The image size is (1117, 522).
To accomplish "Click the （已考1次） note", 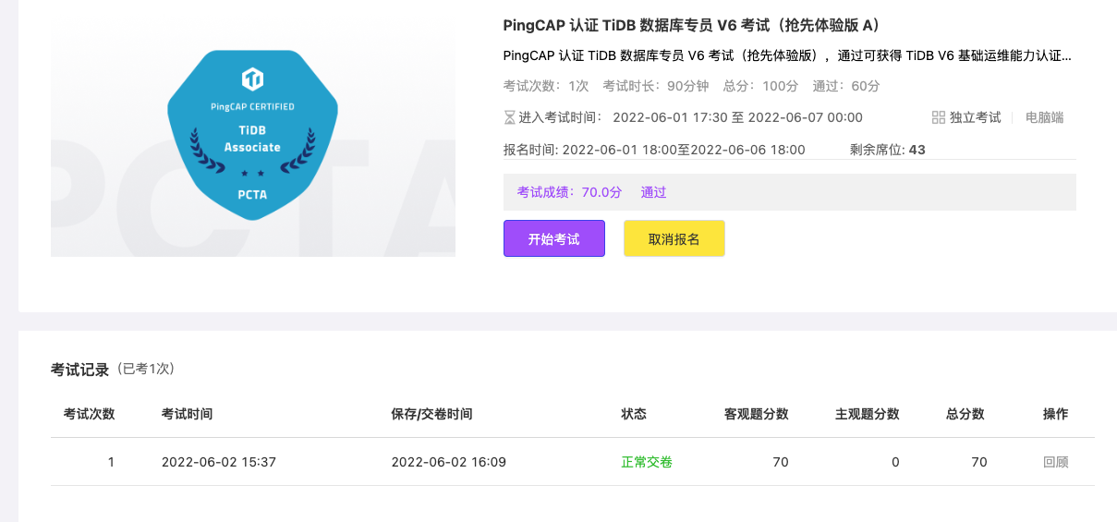I will click(146, 369).
